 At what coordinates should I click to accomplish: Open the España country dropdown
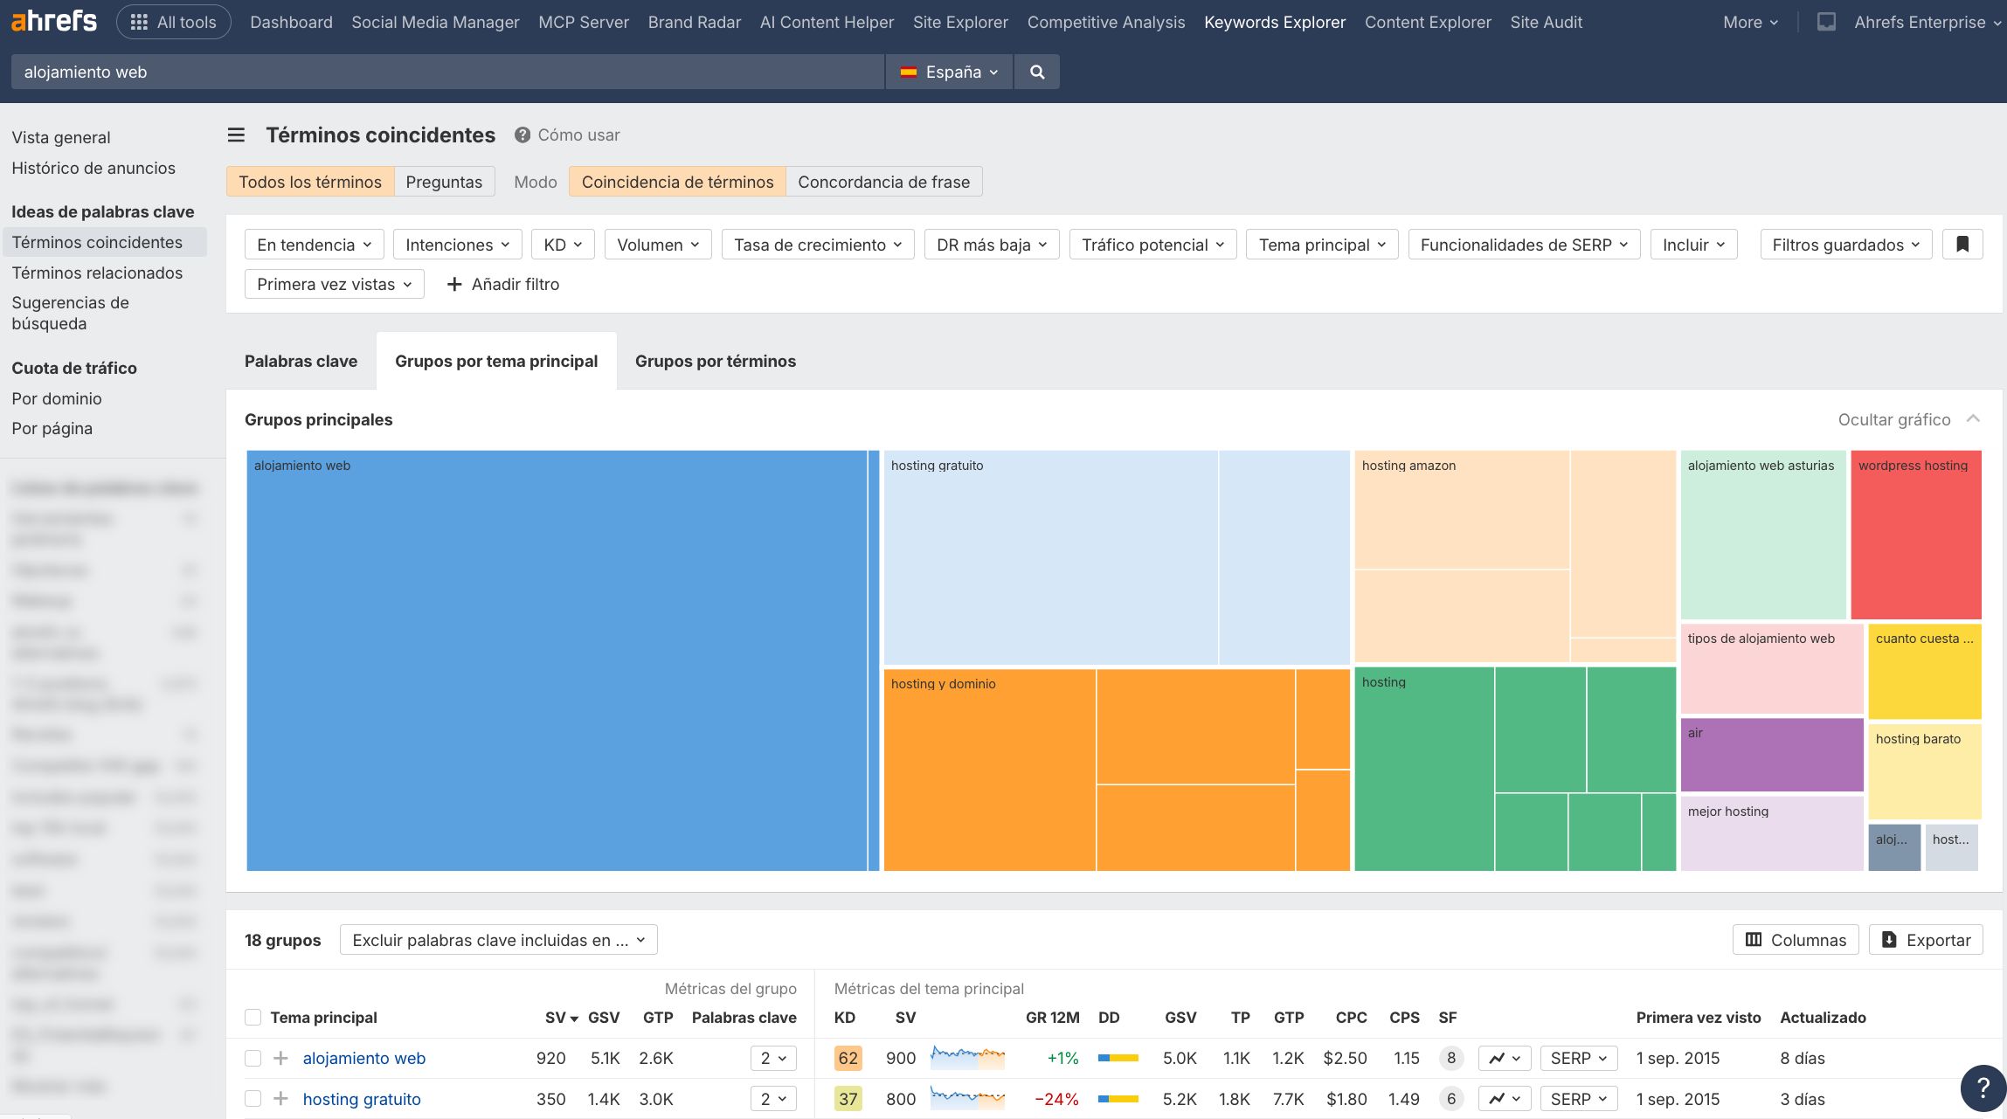click(x=949, y=72)
